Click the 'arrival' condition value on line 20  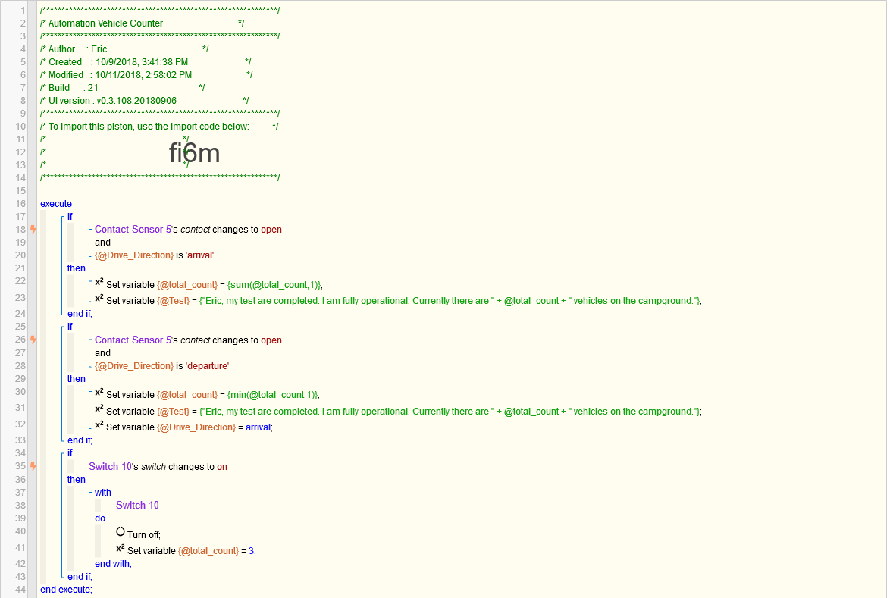(199, 255)
